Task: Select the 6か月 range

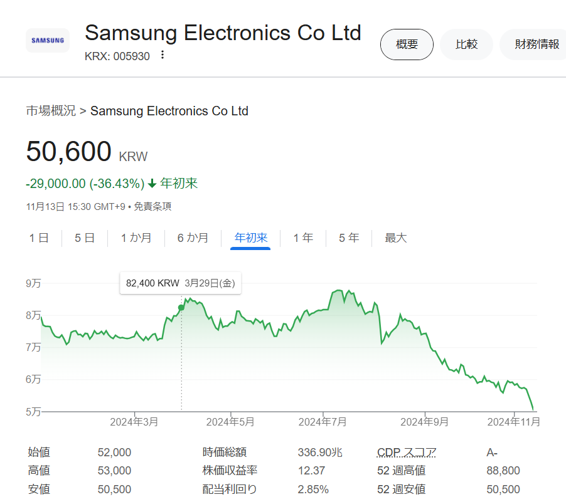Action: click(193, 238)
